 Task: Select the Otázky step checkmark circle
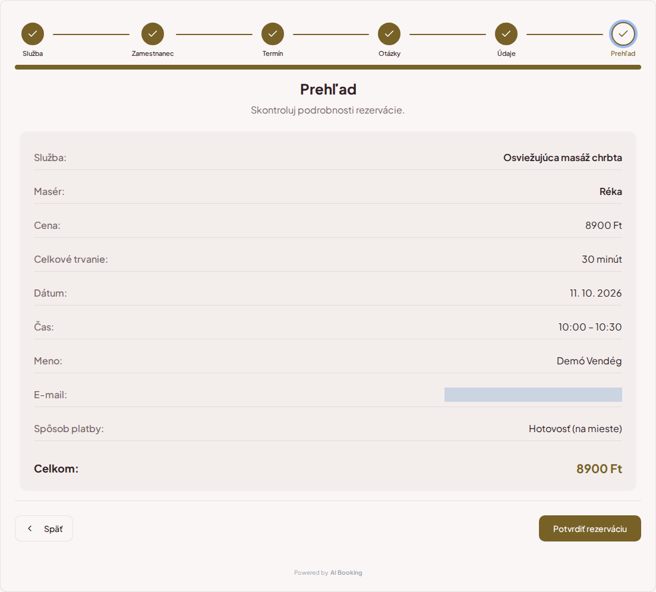(x=389, y=34)
